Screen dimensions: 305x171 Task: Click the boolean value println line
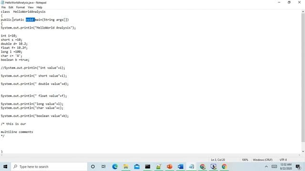[x=35, y=116]
